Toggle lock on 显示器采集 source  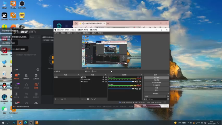point(106,79)
